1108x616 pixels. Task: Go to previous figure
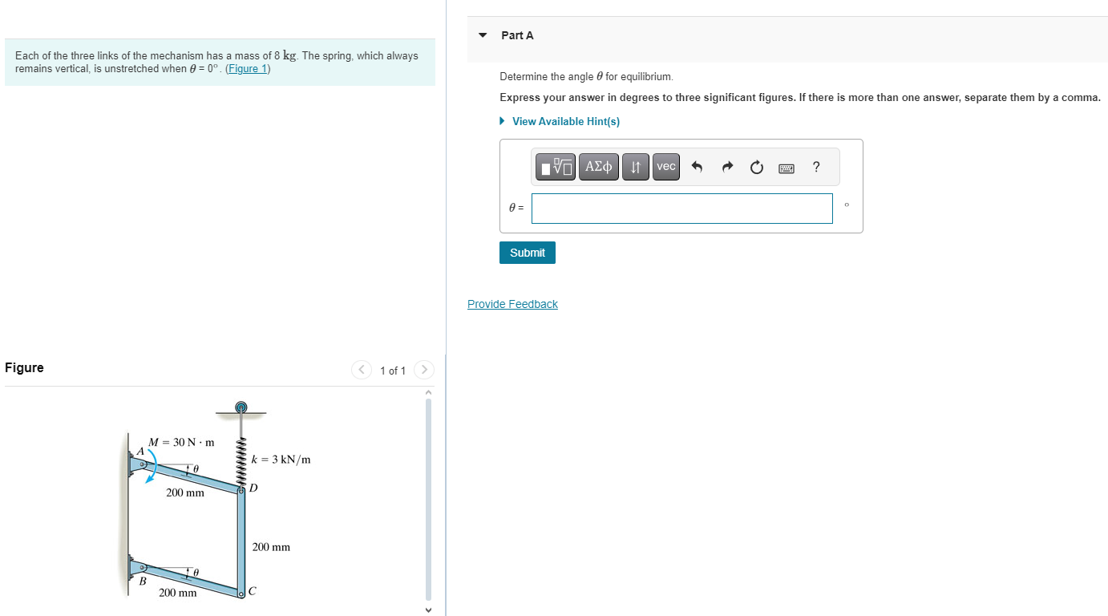pyautogui.click(x=362, y=370)
